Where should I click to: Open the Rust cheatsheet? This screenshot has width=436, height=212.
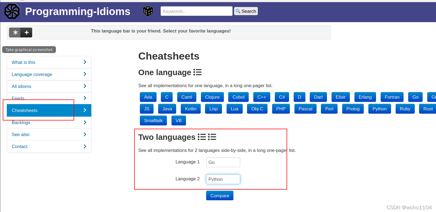pos(428,109)
